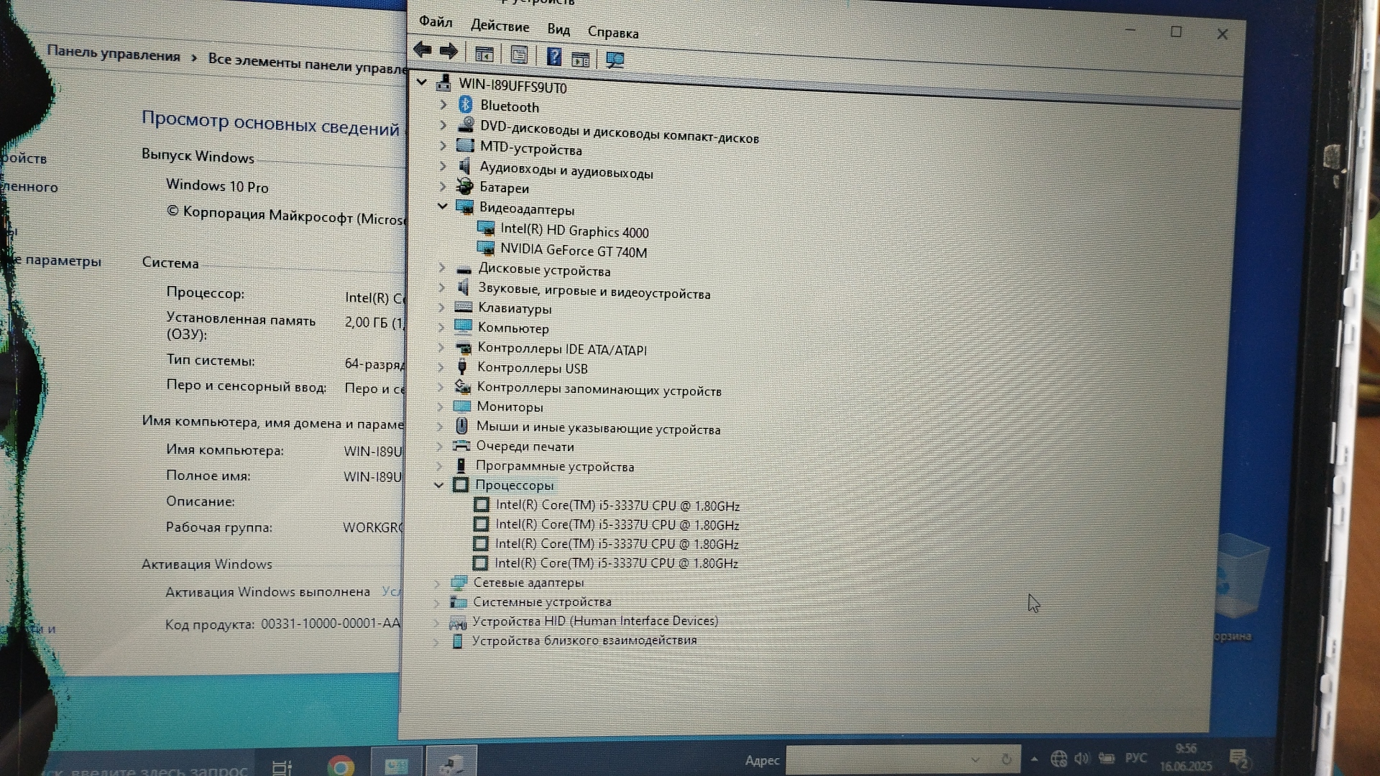Viewport: 1380px width, 776px height.
Task: Collapse the Процессоры category
Action: 438,485
